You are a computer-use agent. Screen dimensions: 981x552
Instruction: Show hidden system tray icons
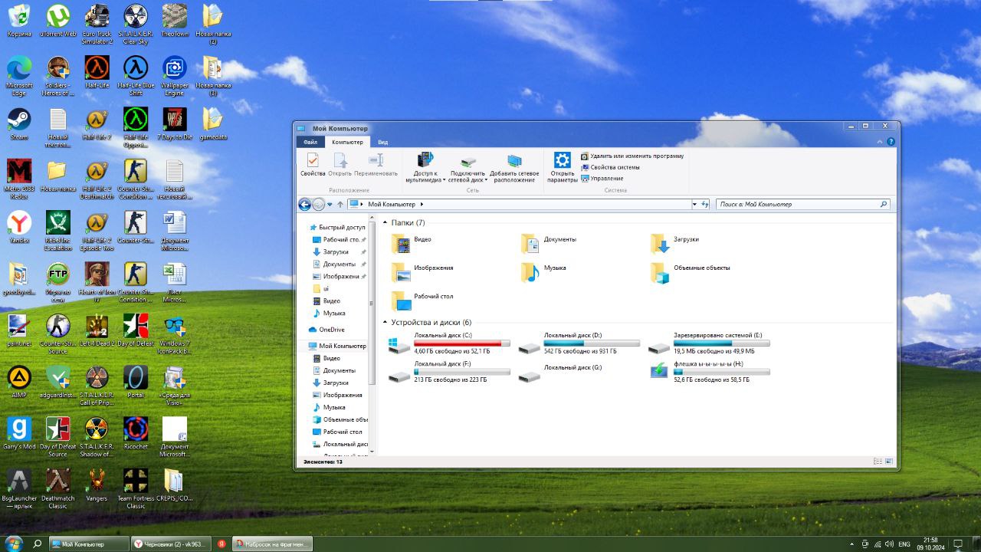click(x=852, y=544)
